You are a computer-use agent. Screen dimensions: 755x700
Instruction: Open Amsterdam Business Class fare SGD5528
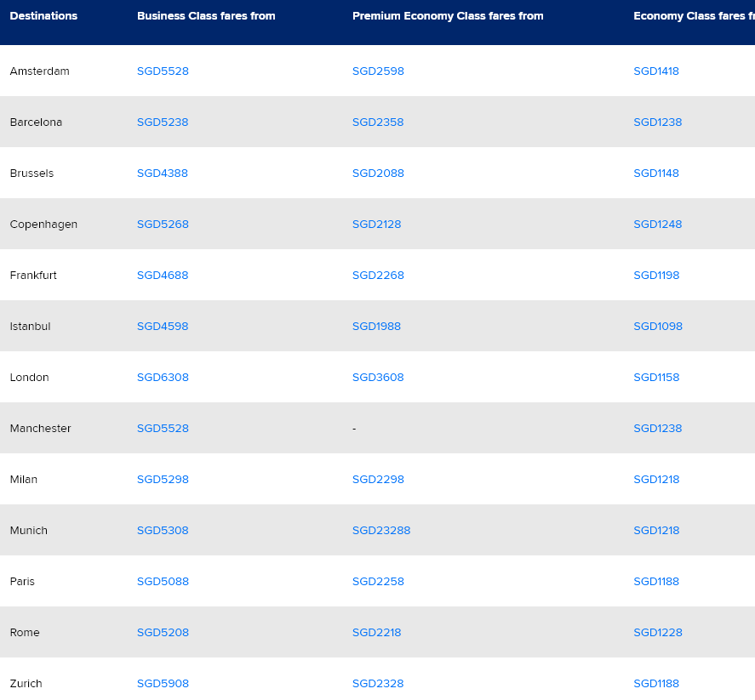tap(163, 71)
